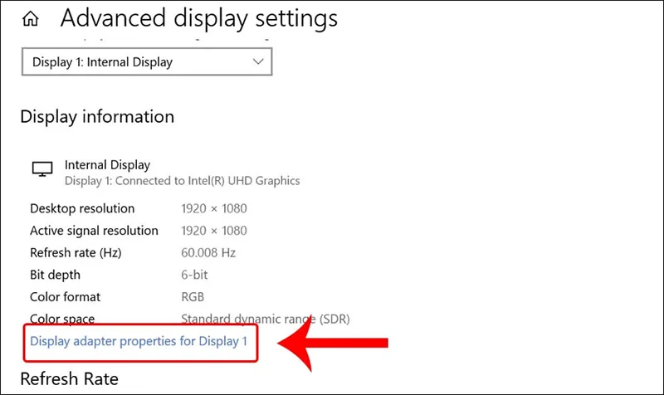The width and height of the screenshot is (664, 395).
Task: Expand the dropdown chevron on display selector
Action: (x=258, y=61)
